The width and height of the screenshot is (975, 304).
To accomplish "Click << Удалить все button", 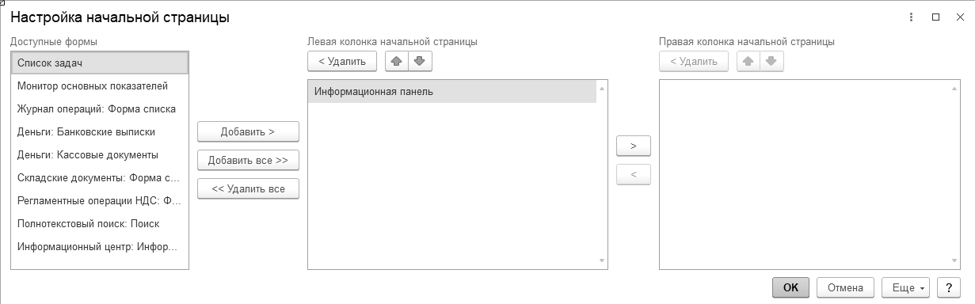I will 248,188.
